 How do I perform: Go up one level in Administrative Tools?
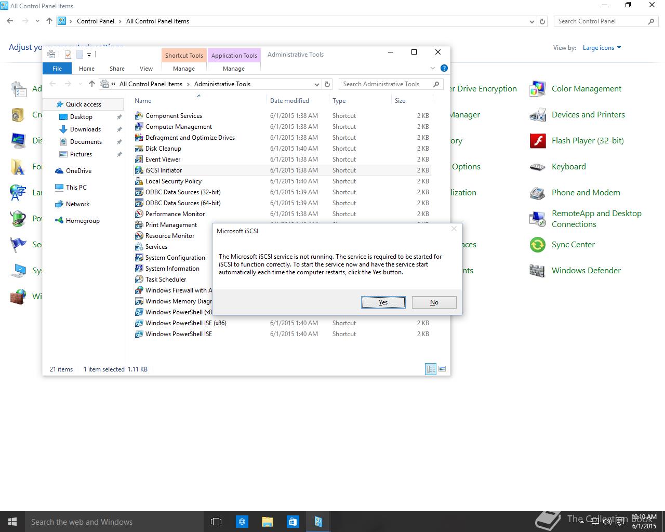click(x=92, y=84)
